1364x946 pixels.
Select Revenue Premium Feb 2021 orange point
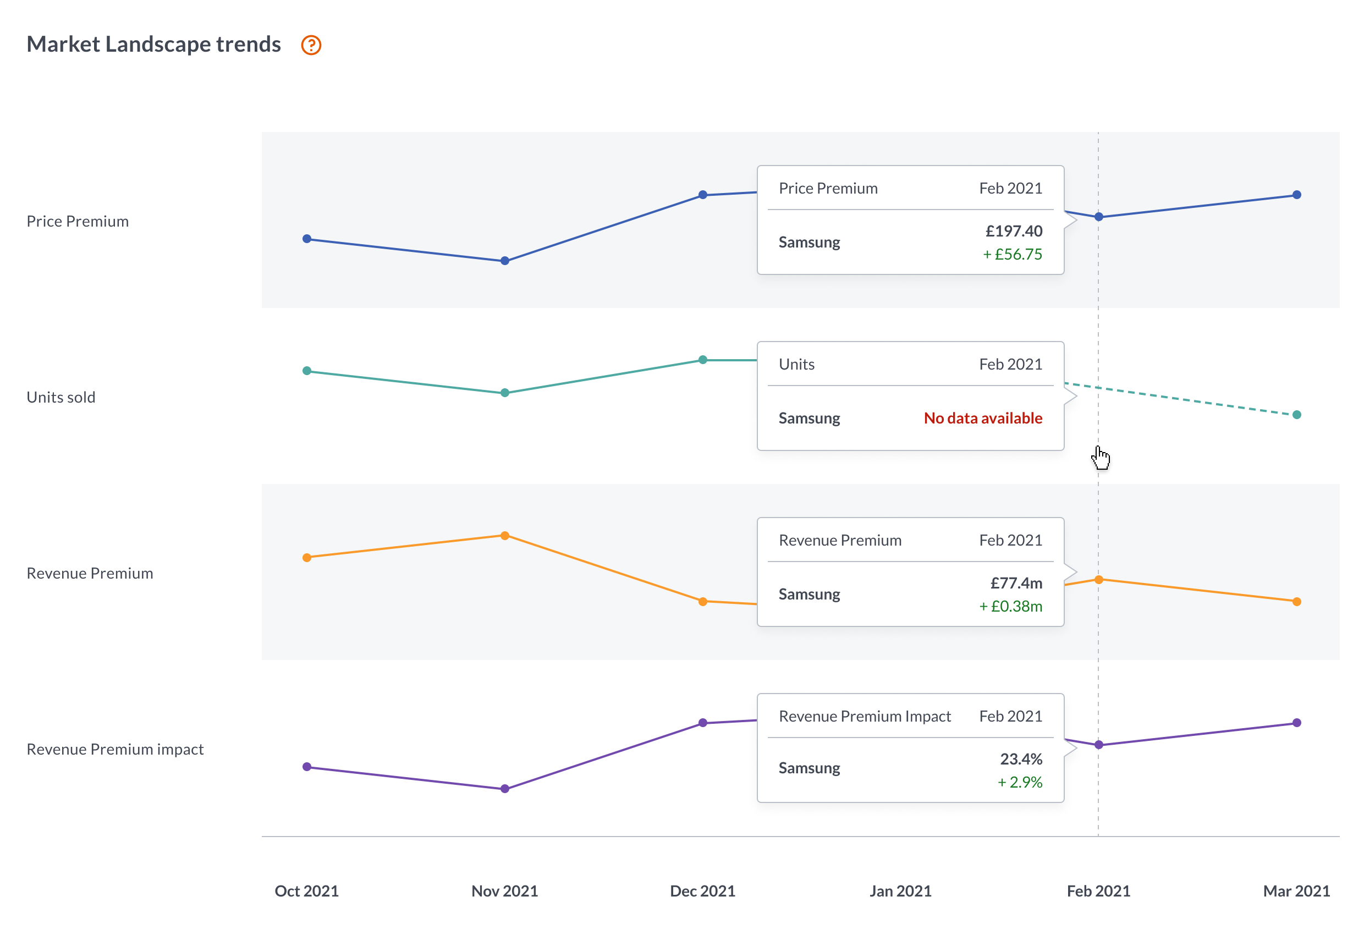click(1098, 580)
